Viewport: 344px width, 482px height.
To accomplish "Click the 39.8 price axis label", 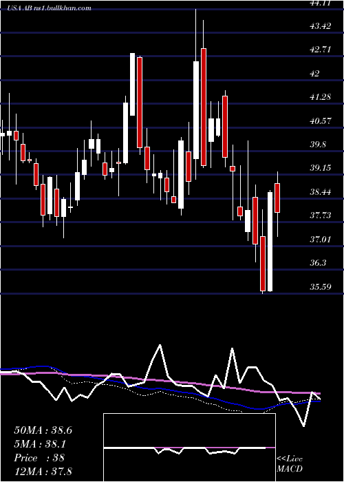I will coord(318,145).
